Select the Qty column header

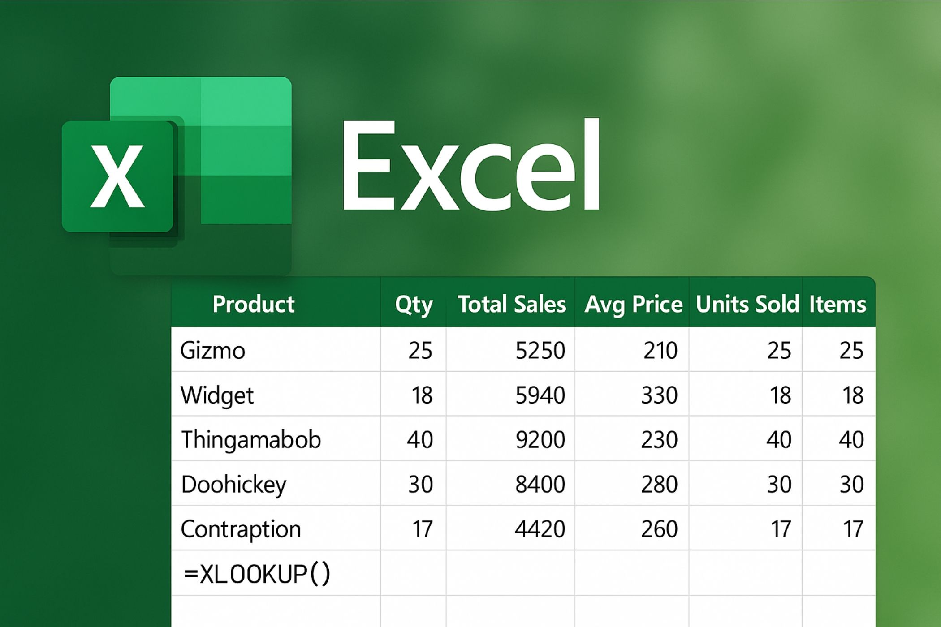pos(414,304)
